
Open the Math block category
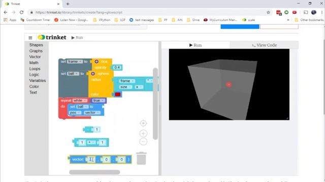pos(34,63)
